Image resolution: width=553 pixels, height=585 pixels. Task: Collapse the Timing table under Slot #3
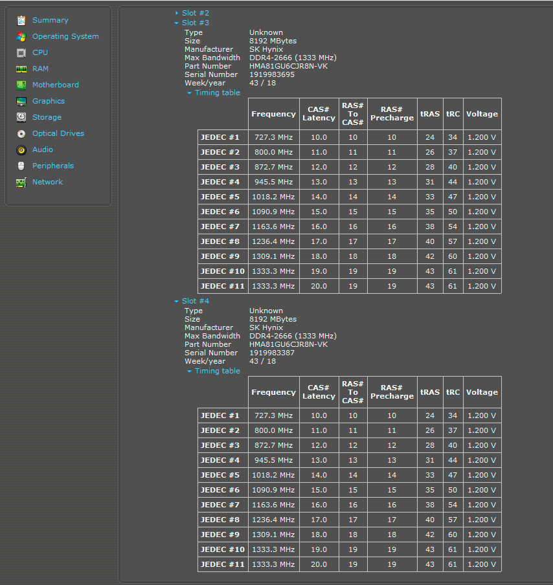217,93
